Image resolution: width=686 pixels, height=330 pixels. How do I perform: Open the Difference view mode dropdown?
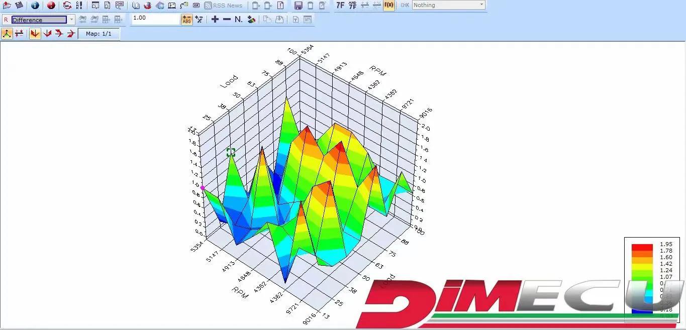click(71, 20)
